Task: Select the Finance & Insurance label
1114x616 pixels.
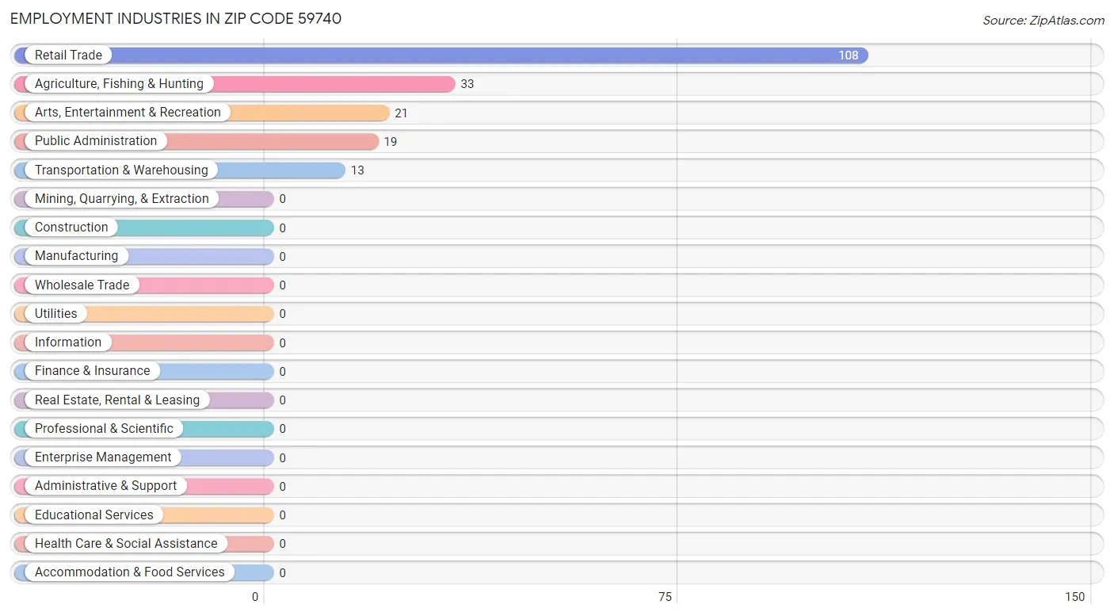Action: (x=92, y=371)
